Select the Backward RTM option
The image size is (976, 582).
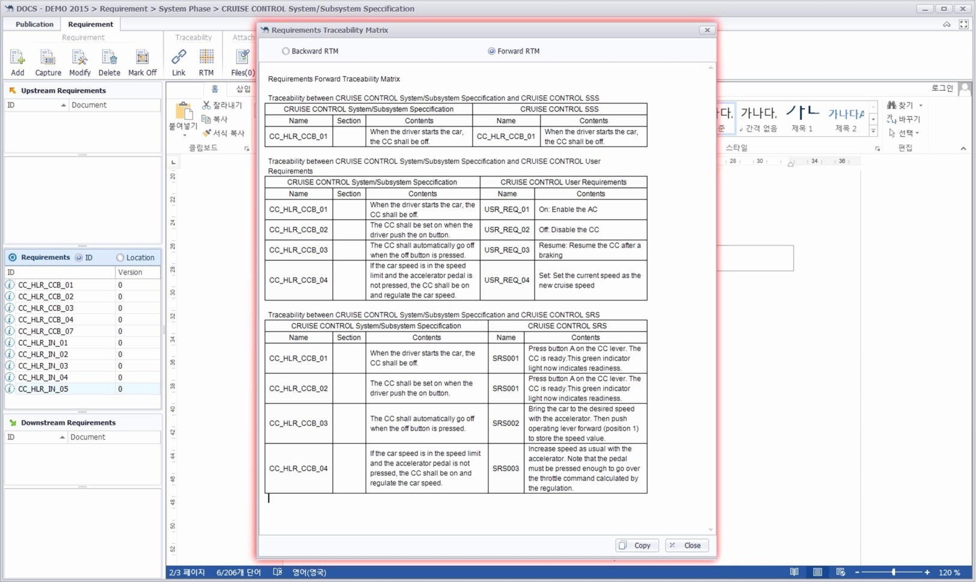pos(285,51)
